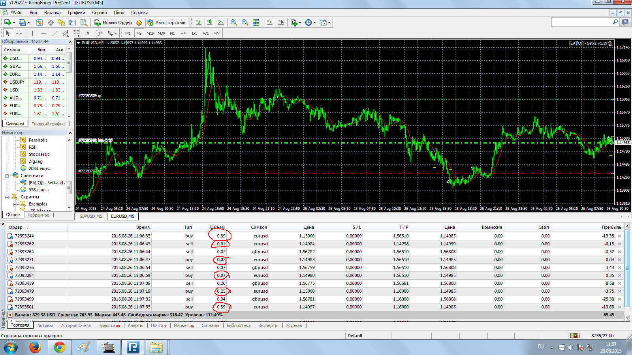Select the Fibonacci Retracement tool
This screenshot has height=355, width=632.
tap(77, 33)
